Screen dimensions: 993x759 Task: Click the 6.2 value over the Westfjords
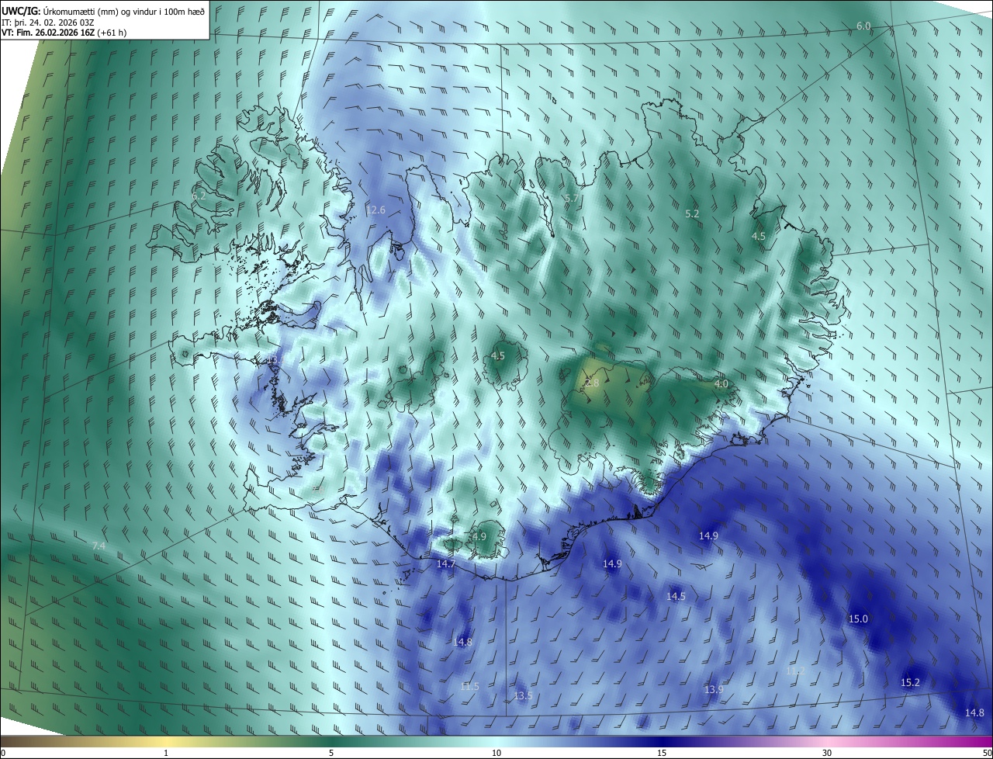199,196
